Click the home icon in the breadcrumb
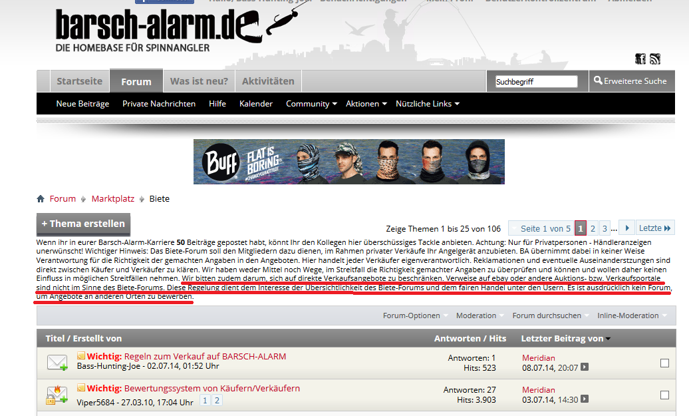The image size is (689, 416). click(41, 199)
